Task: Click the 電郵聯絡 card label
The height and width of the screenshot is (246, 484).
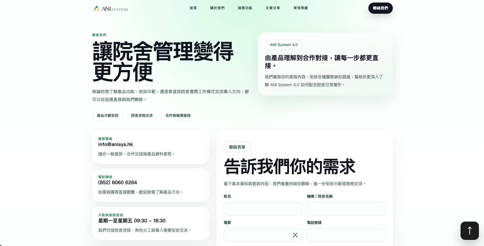Action: 105,139
